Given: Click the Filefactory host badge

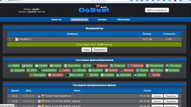Looking at the screenshot, I should point(118,66).
